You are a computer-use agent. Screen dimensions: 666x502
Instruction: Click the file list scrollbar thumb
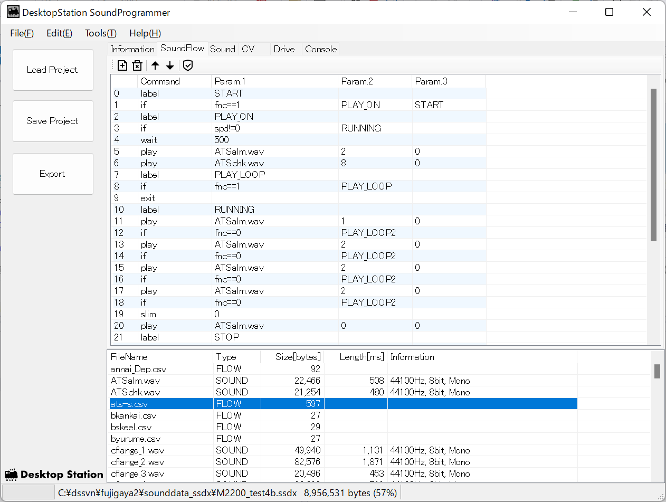657,371
